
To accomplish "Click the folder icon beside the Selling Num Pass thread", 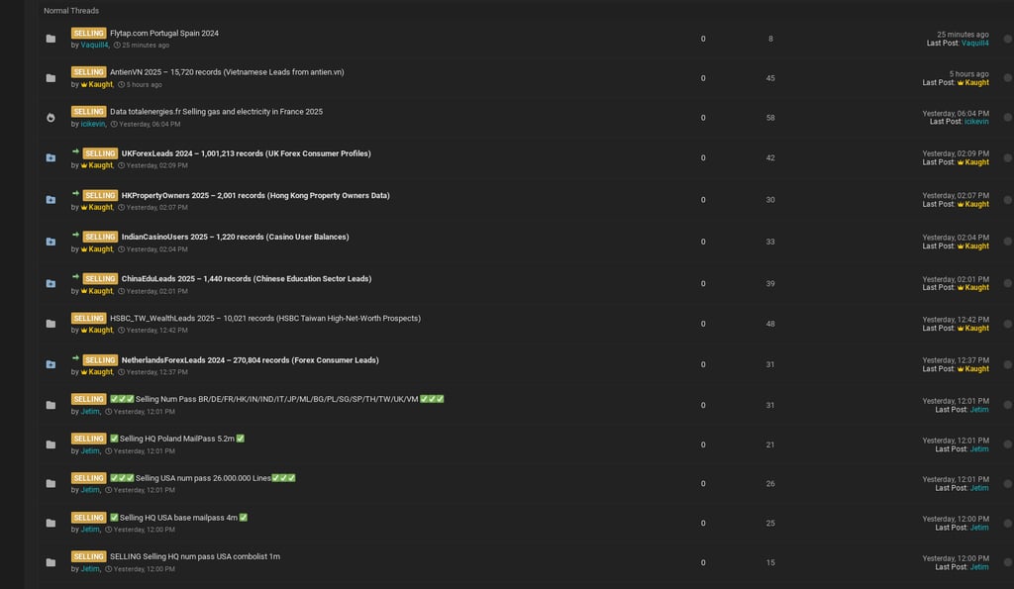I will [51, 406].
